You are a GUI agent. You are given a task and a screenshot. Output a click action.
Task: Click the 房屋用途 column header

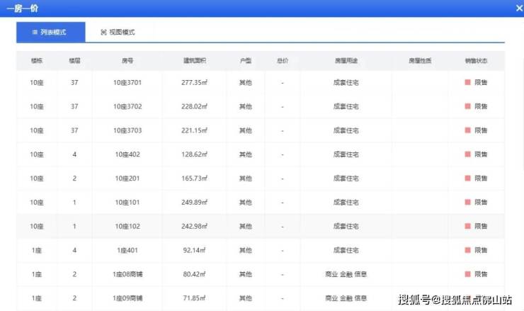pyautogui.click(x=346, y=61)
